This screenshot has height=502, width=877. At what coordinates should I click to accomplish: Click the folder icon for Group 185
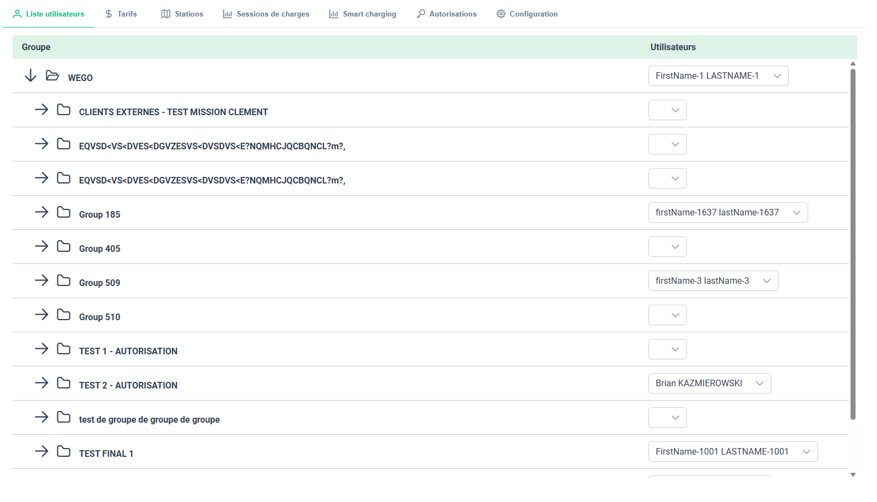tap(64, 212)
